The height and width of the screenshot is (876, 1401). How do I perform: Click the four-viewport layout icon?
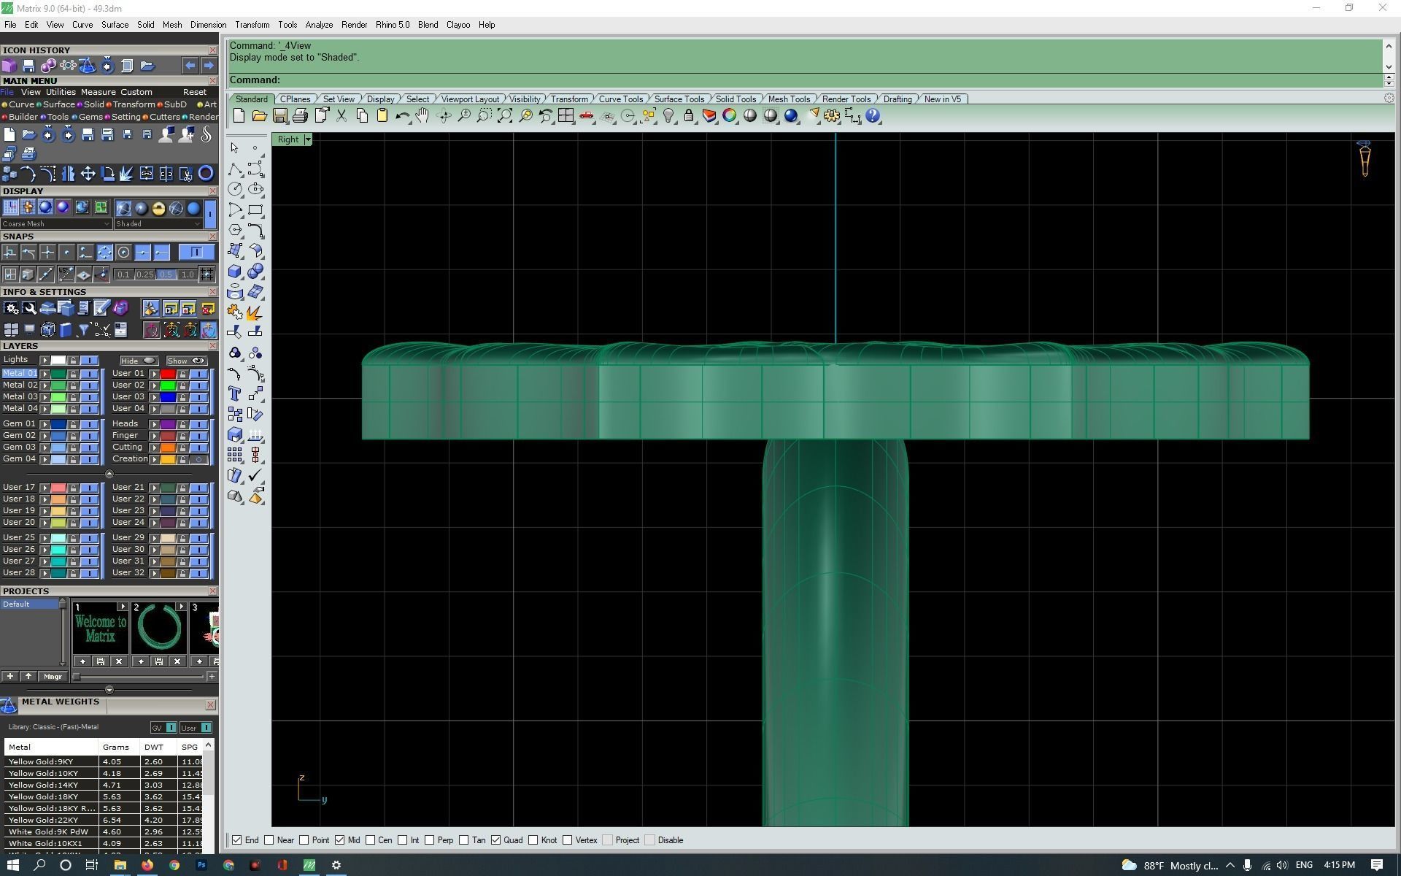click(x=566, y=116)
